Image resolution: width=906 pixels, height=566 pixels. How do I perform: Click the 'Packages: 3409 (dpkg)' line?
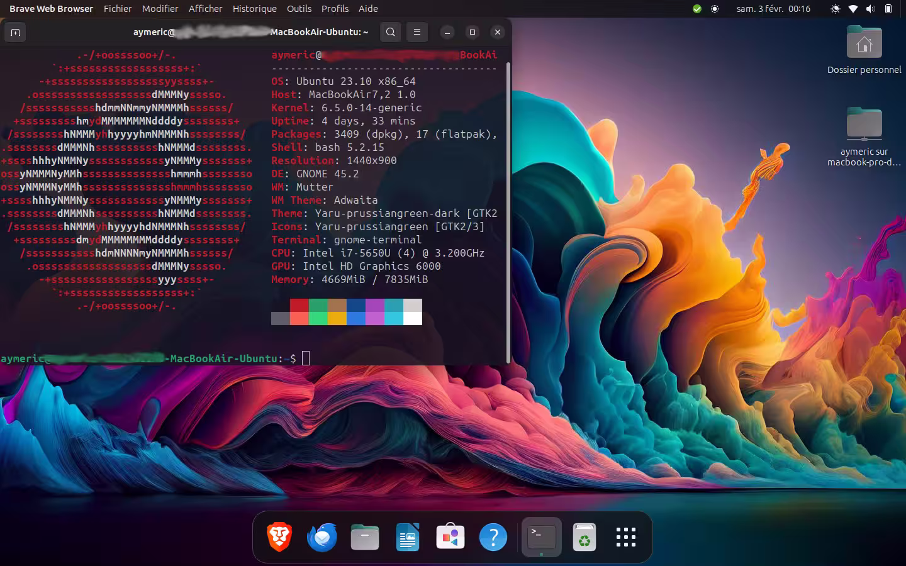(384, 134)
